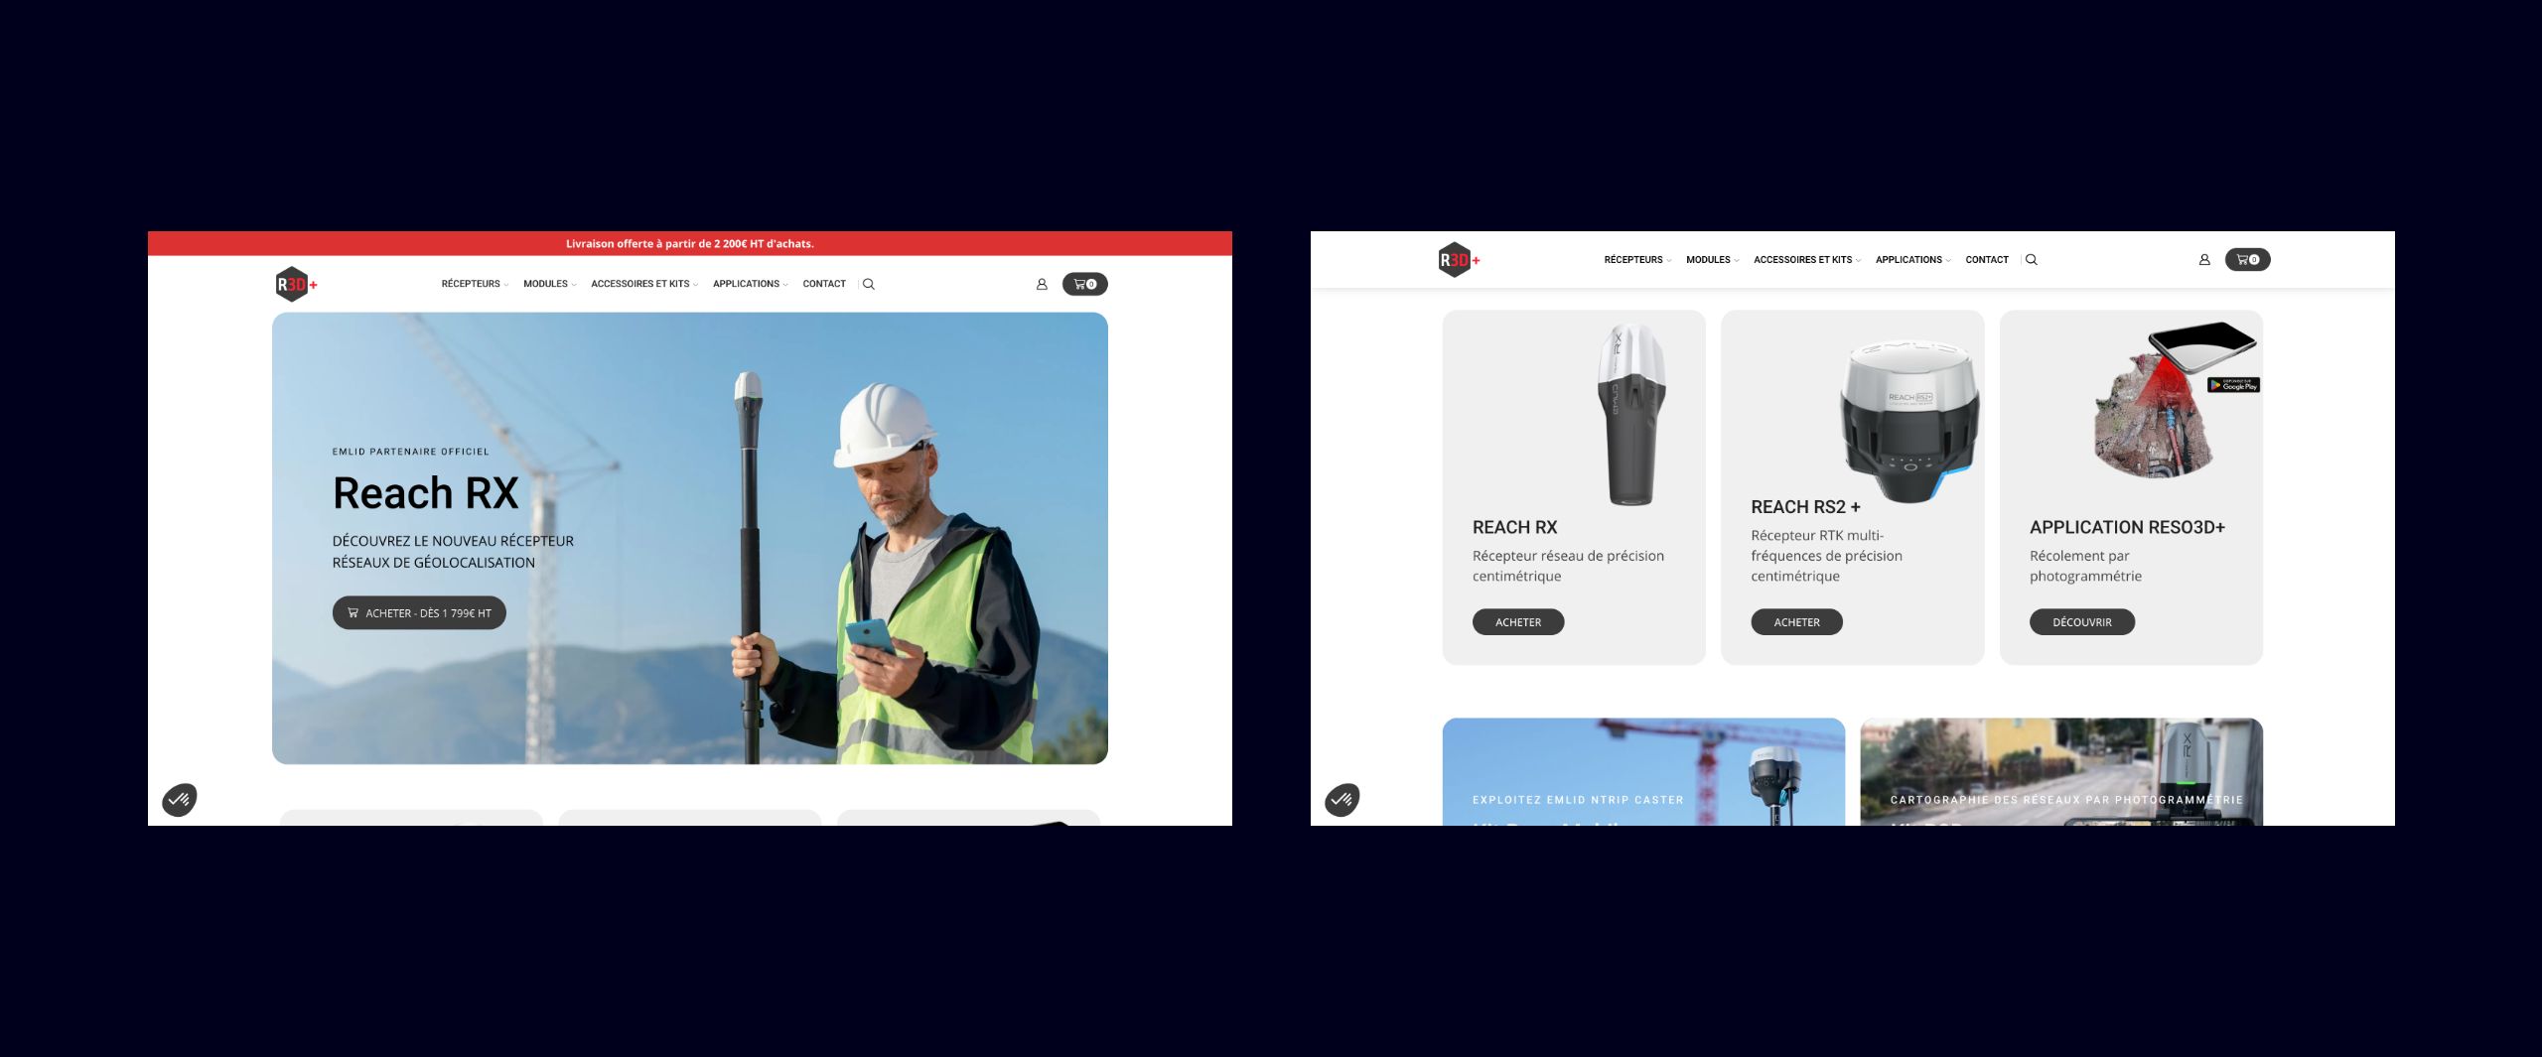Click REACH RS2 + card title
Screen dimensions: 2542x1057
point(1806,507)
